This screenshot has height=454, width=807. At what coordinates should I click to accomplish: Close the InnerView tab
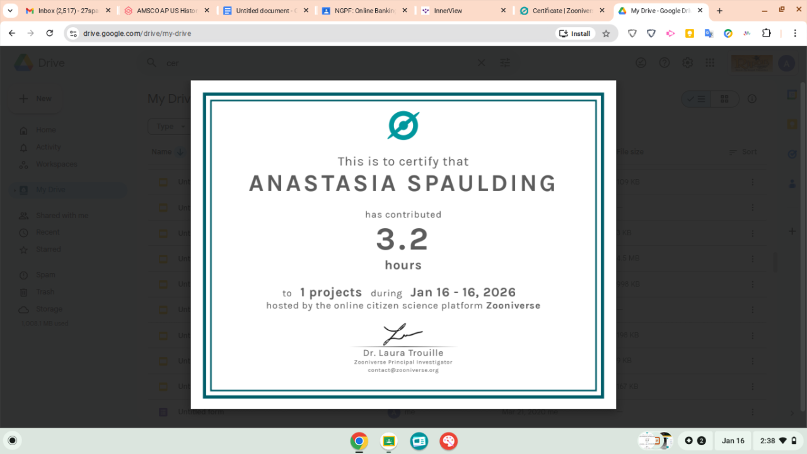[x=503, y=11]
